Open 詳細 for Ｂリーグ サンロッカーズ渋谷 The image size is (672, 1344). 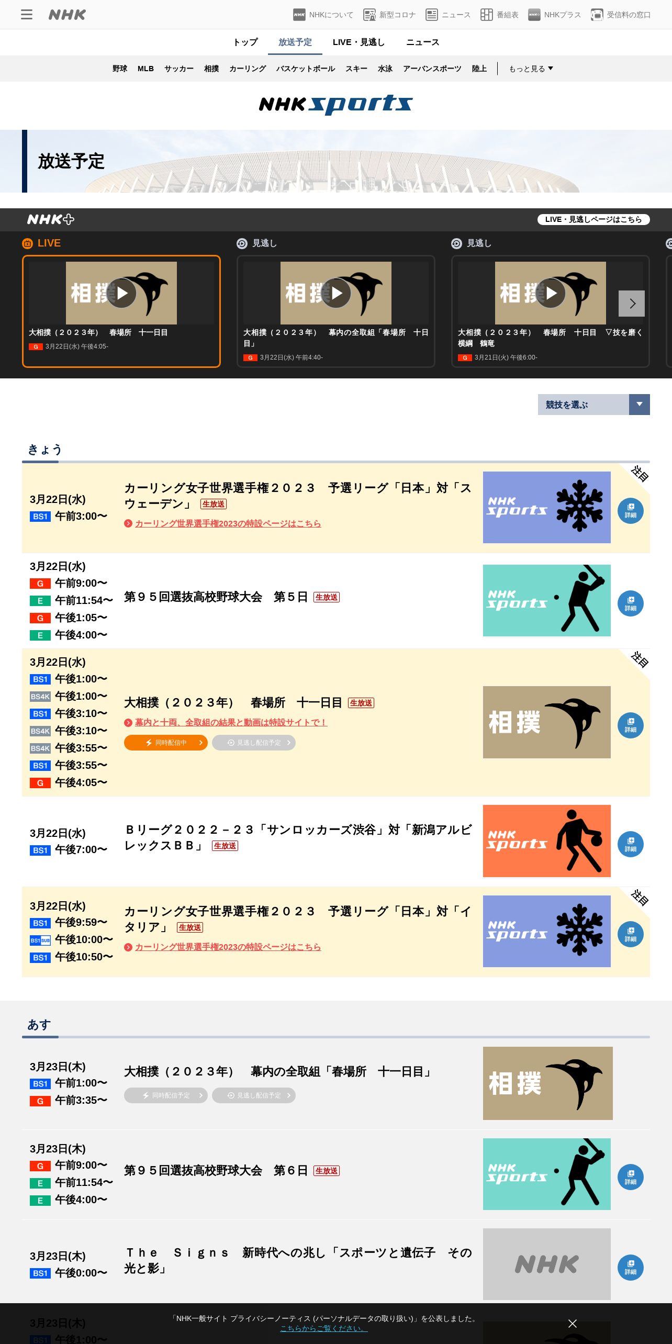point(631,844)
